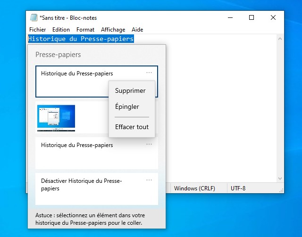Choose Effacer tout in the context menu

click(132, 127)
